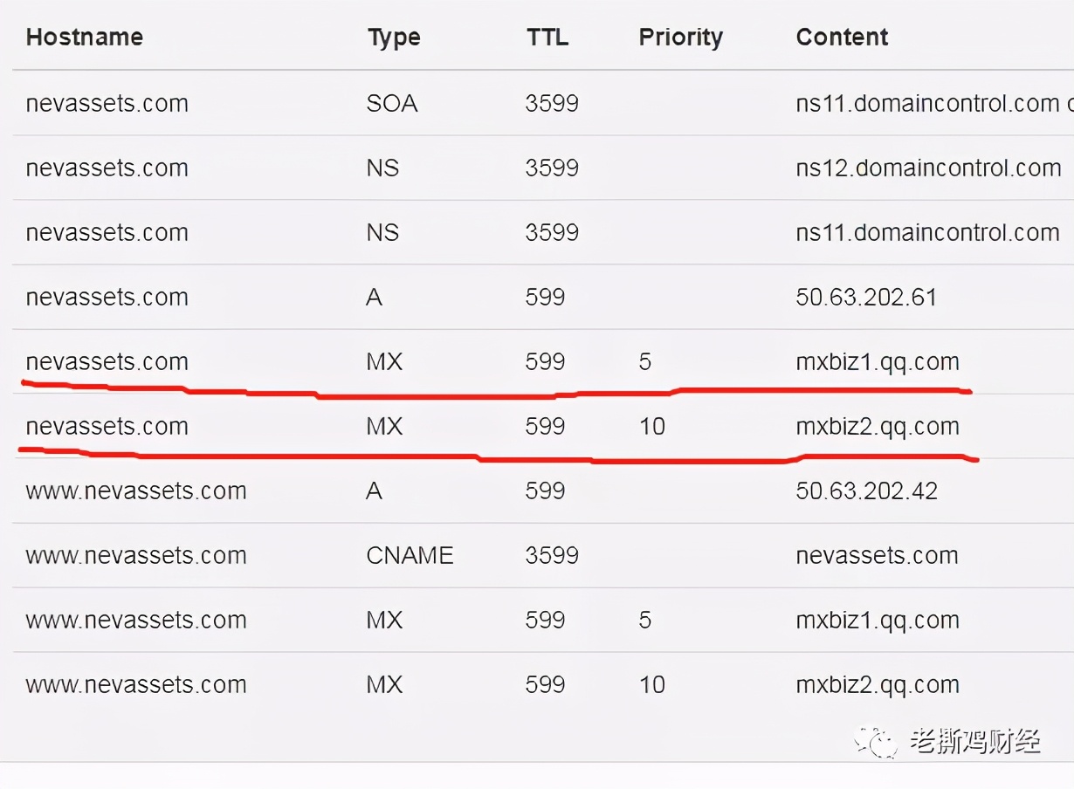Click mxbiz1.qq.com in www.nevassets.com row
The height and width of the screenshot is (789, 1074).
click(878, 620)
